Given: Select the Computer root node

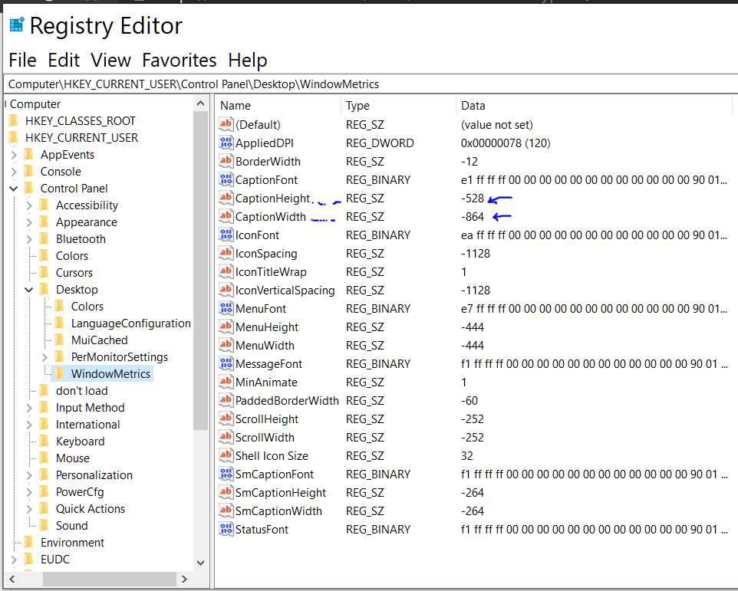Looking at the screenshot, I should pos(35,104).
